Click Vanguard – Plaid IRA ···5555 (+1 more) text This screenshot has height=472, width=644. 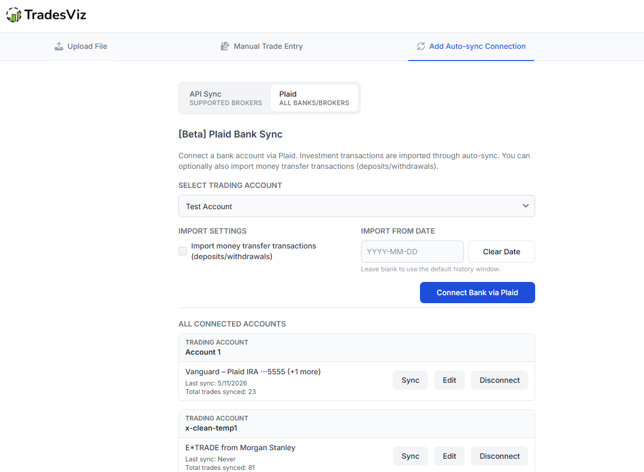coord(253,372)
